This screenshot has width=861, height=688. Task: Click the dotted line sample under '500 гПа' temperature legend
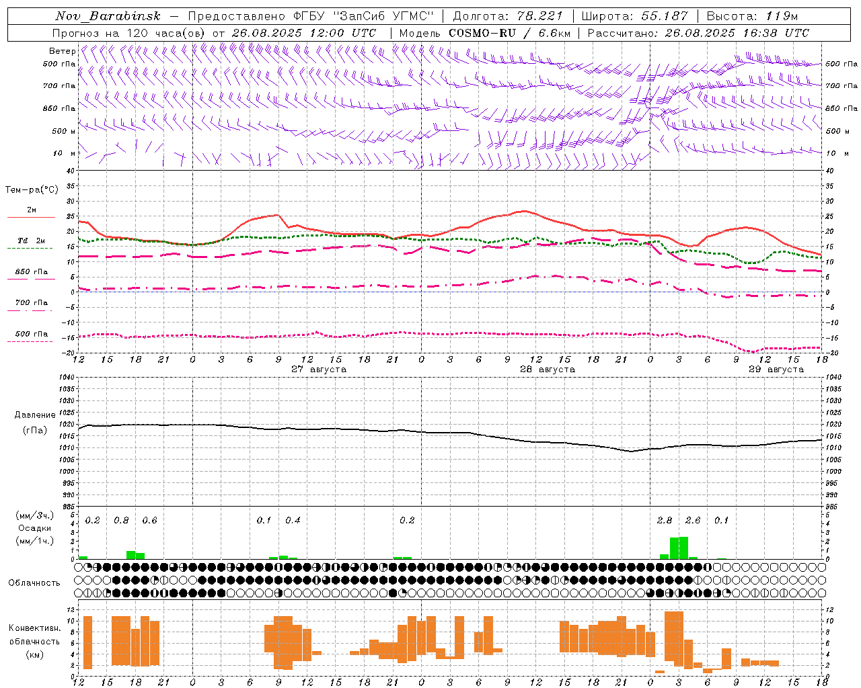[x=30, y=341]
